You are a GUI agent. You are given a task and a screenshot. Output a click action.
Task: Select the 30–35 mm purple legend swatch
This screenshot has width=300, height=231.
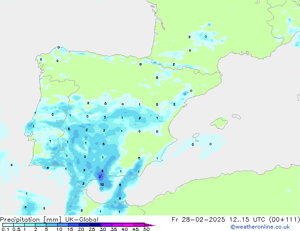pos(106,225)
